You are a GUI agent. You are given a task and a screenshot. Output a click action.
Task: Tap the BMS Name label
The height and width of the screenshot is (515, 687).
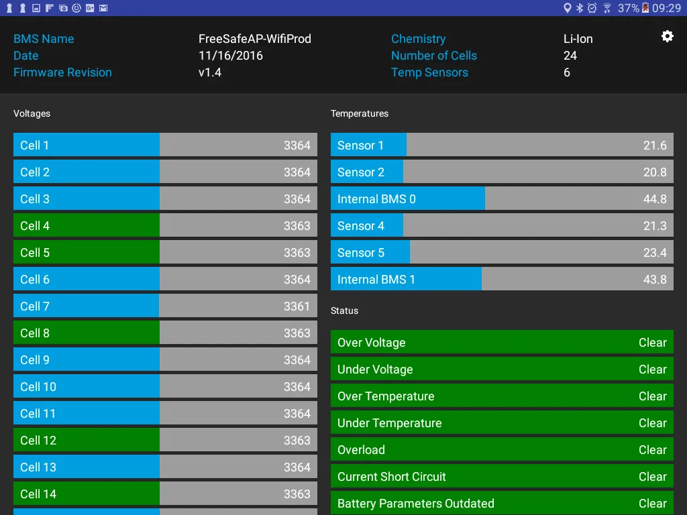coord(44,39)
